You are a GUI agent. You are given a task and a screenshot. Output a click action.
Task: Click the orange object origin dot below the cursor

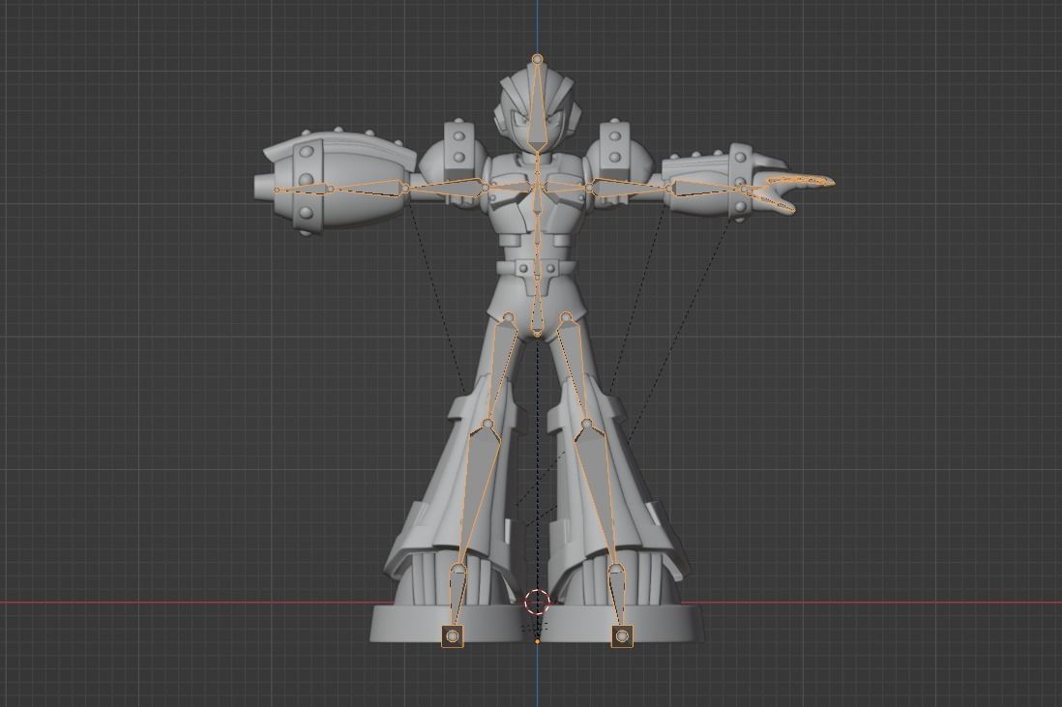(537, 641)
